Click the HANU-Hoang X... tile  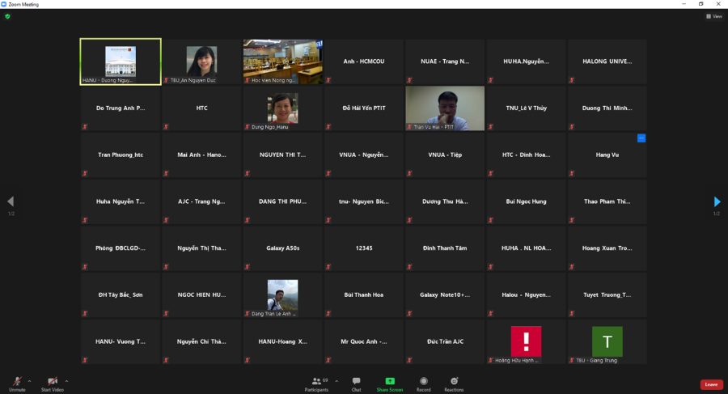(x=283, y=341)
